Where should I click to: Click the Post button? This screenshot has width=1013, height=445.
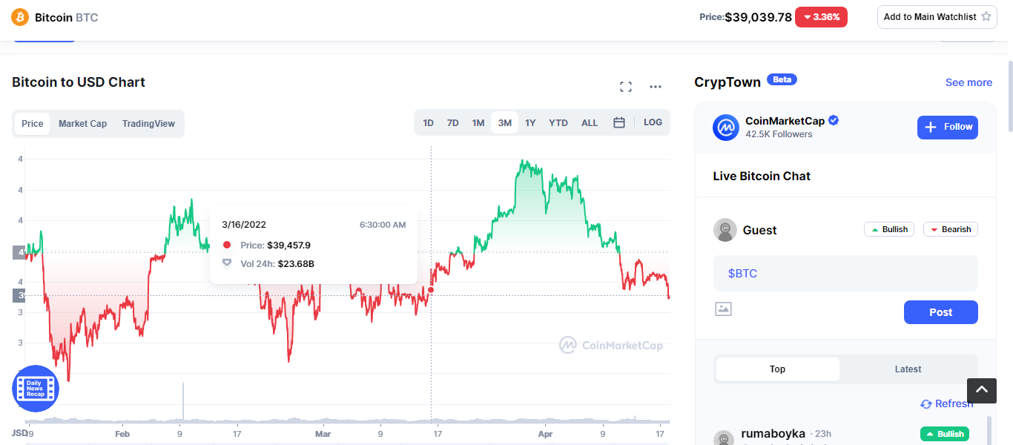click(x=940, y=312)
